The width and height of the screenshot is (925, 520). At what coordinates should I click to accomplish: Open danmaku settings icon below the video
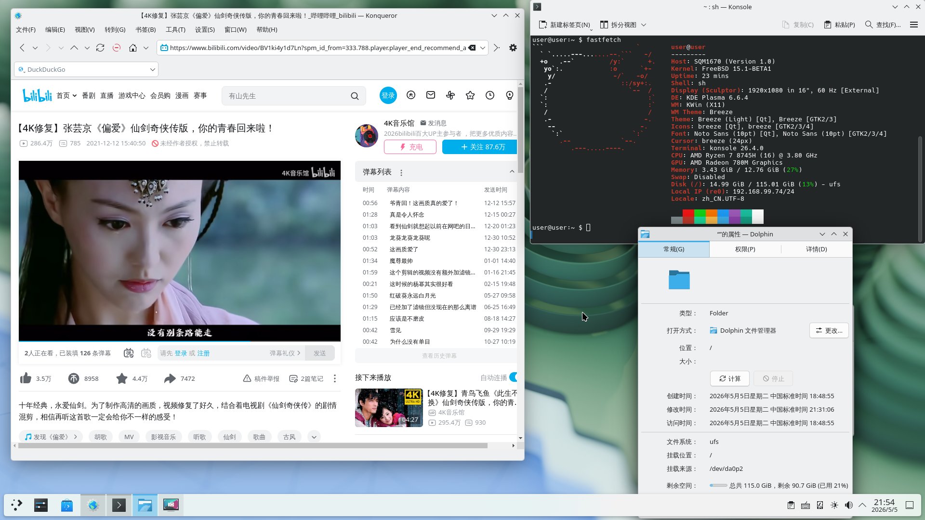coord(146,353)
